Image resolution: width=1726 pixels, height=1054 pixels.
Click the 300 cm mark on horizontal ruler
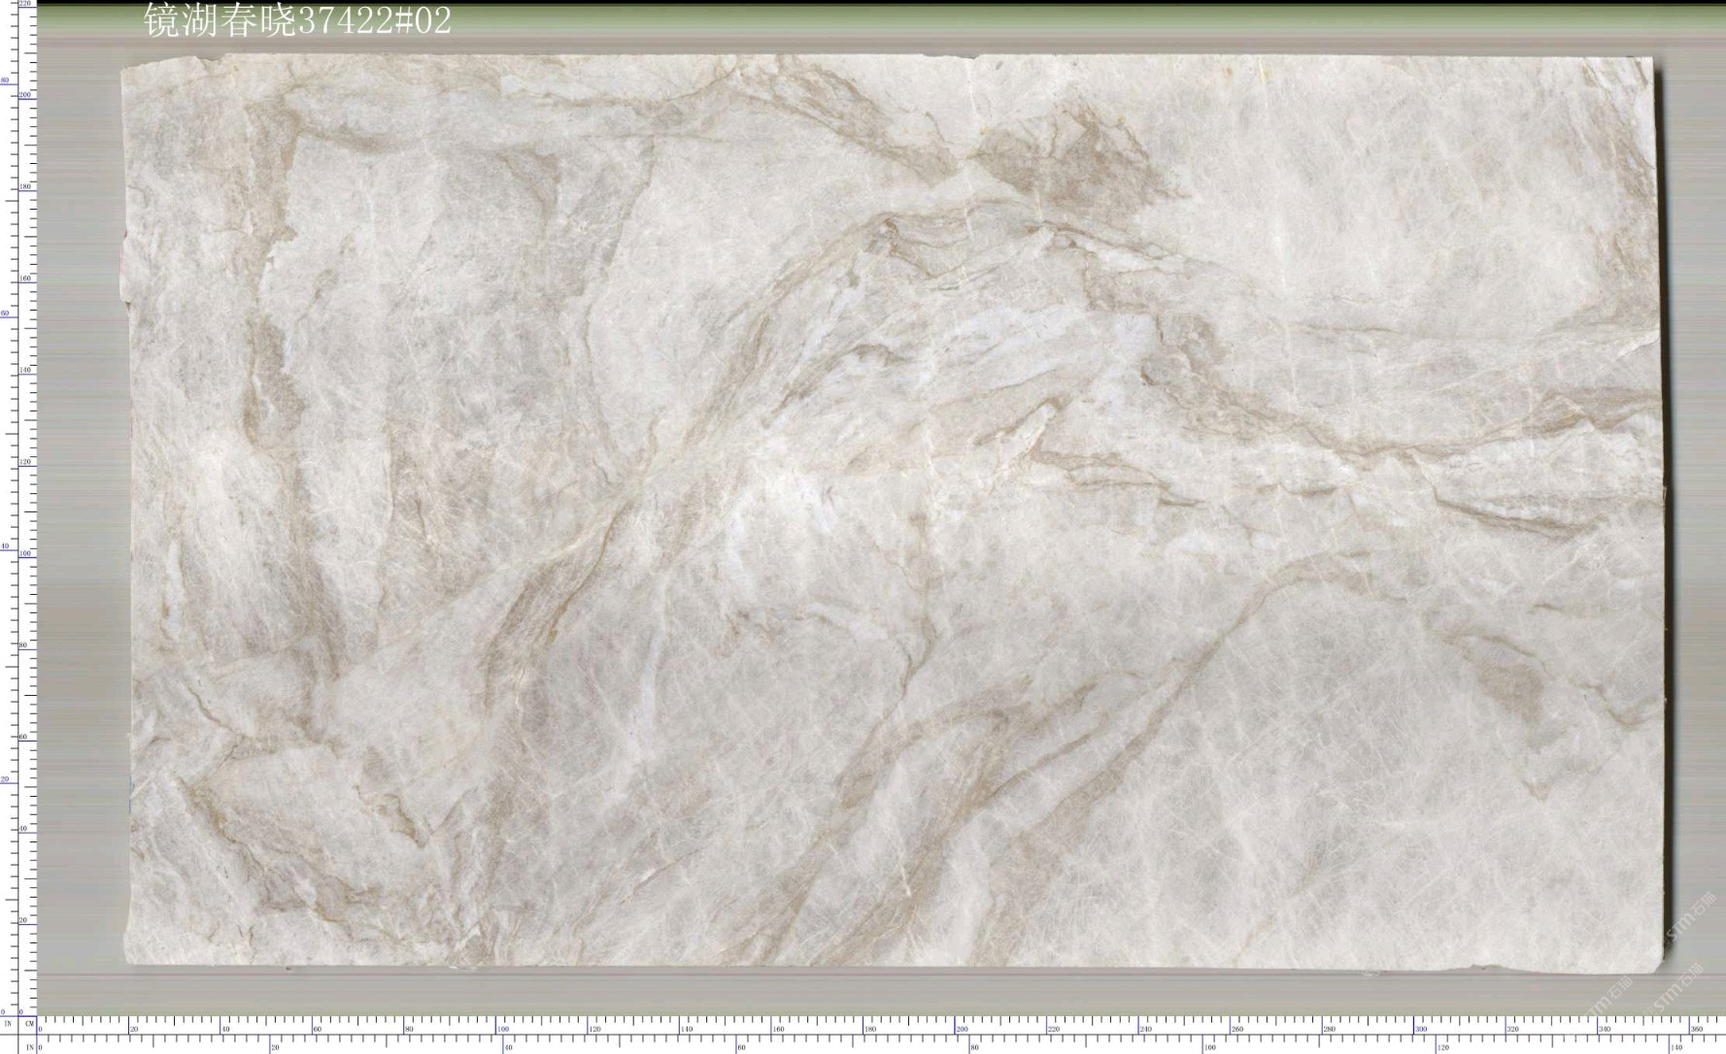point(1420,1029)
